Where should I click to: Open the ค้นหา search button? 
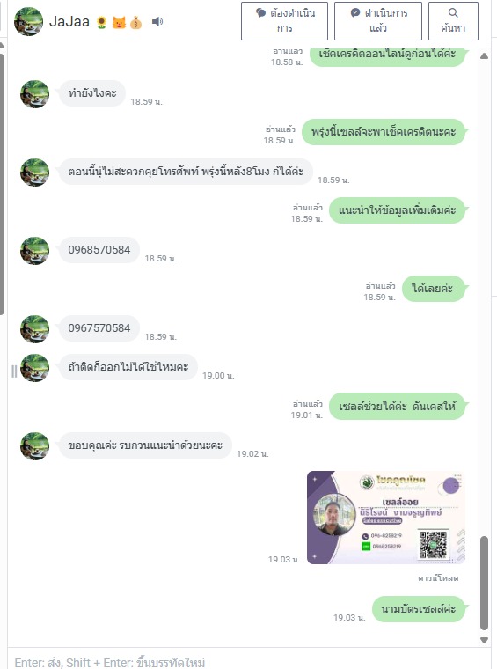tap(453, 21)
